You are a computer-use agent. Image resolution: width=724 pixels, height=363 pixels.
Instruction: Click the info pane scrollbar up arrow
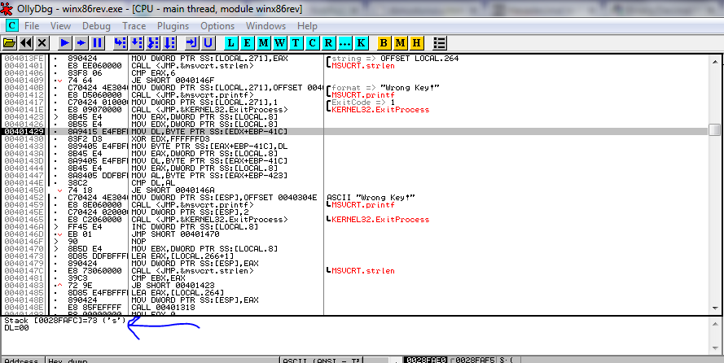point(714,323)
